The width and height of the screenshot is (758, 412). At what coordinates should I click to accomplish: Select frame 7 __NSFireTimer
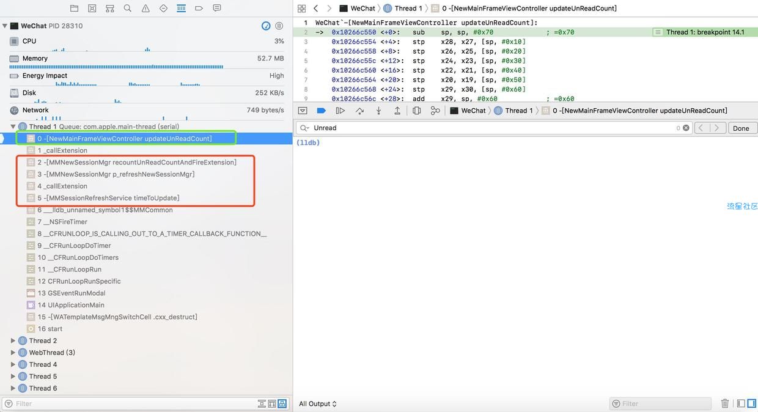point(147,222)
